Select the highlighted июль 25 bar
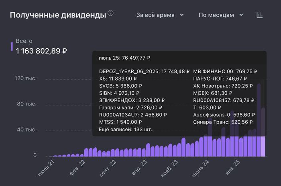 [263, 146]
